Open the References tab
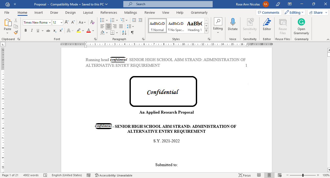The width and height of the screenshot is (330, 178). click(109, 12)
